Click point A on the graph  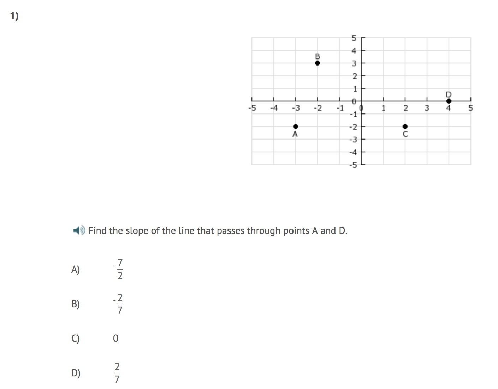[x=296, y=126]
